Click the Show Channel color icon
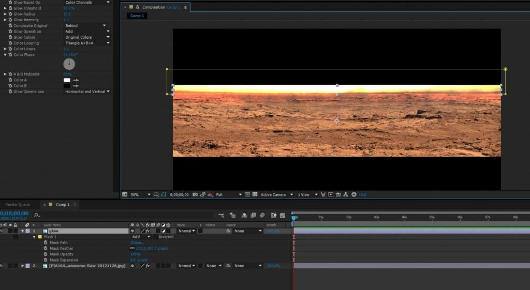This screenshot has height=290, width=530. tap(210, 195)
